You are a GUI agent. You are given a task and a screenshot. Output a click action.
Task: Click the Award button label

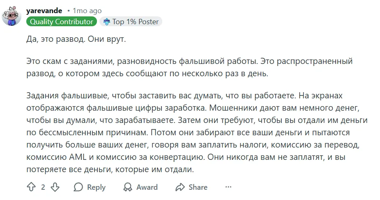click(147, 187)
